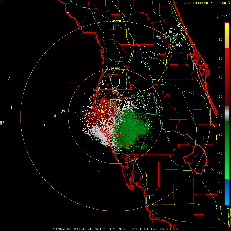Click the -70 knot scale label
This screenshot has width=231, height=231.
click(219, 182)
